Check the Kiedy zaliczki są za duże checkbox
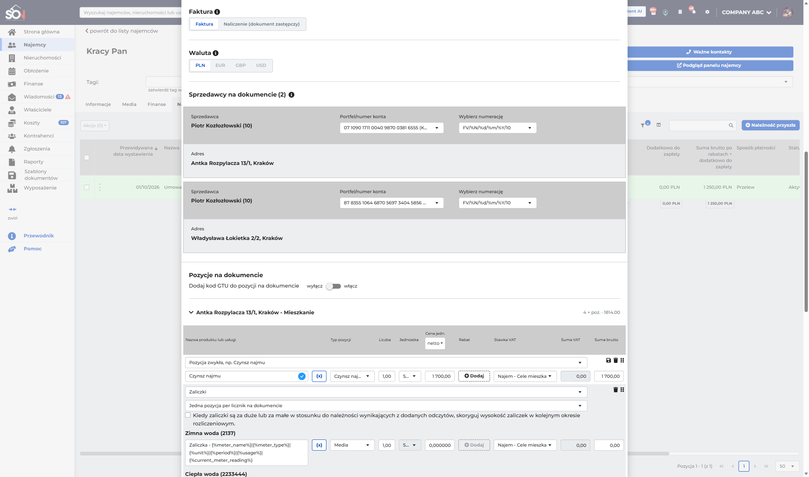 (x=188, y=415)
